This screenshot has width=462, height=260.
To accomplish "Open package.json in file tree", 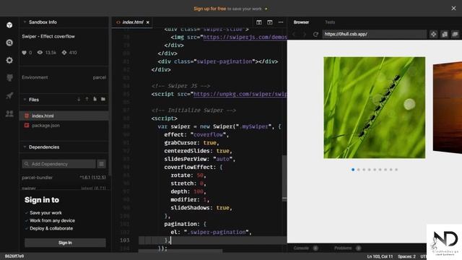I will coord(64,125).
